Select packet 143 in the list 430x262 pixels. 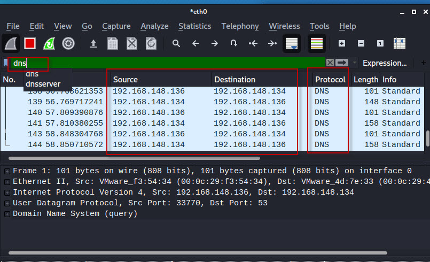[x=212, y=134]
